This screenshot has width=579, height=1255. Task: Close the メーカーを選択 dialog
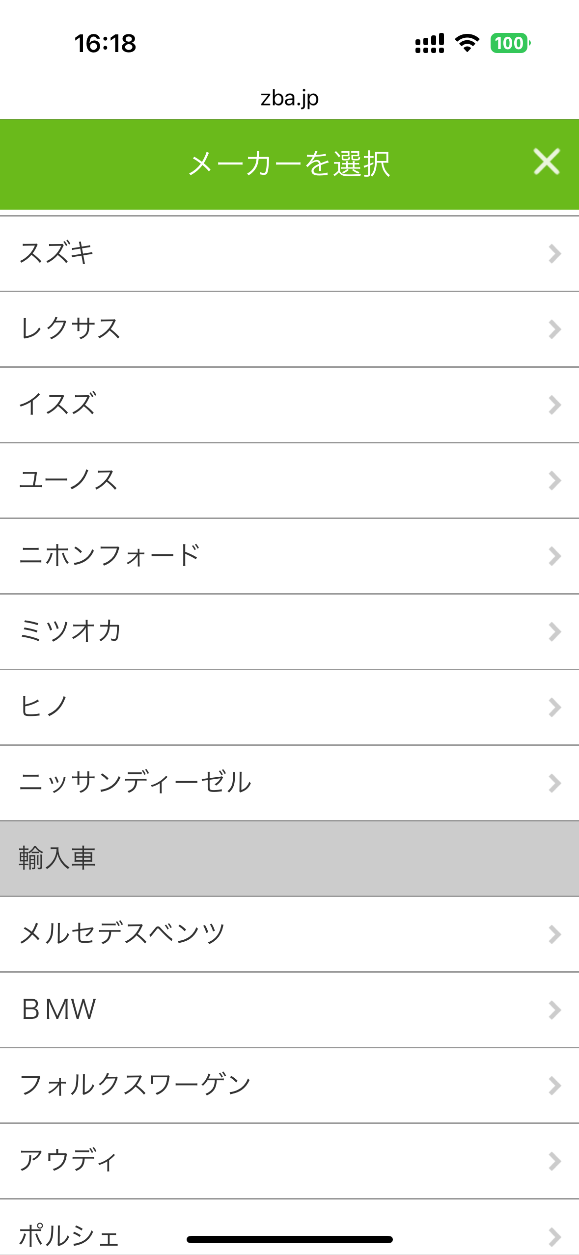(546, 162)
